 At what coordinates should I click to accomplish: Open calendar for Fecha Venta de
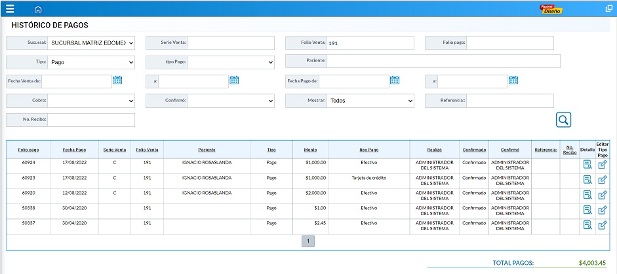point(117,80)
